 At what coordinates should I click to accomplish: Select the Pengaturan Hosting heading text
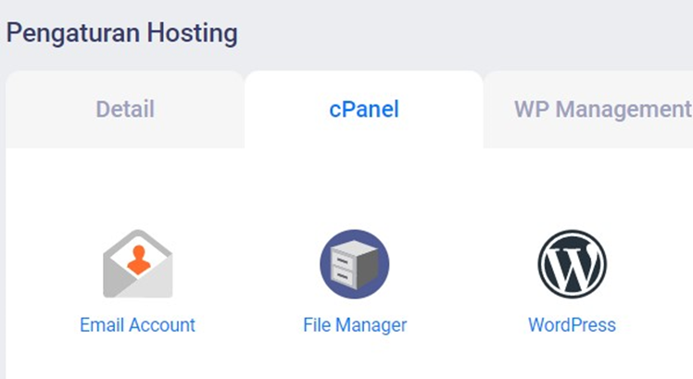122,33
